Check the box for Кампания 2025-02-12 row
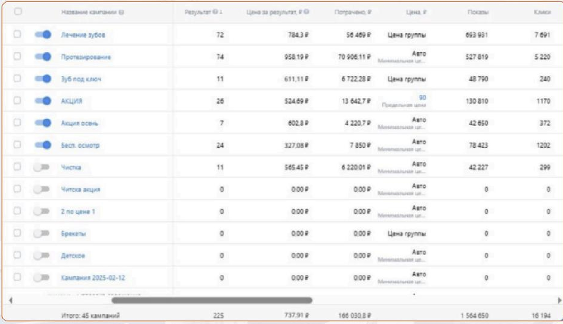This screenshot has width=563, height=324. (18, 277)
